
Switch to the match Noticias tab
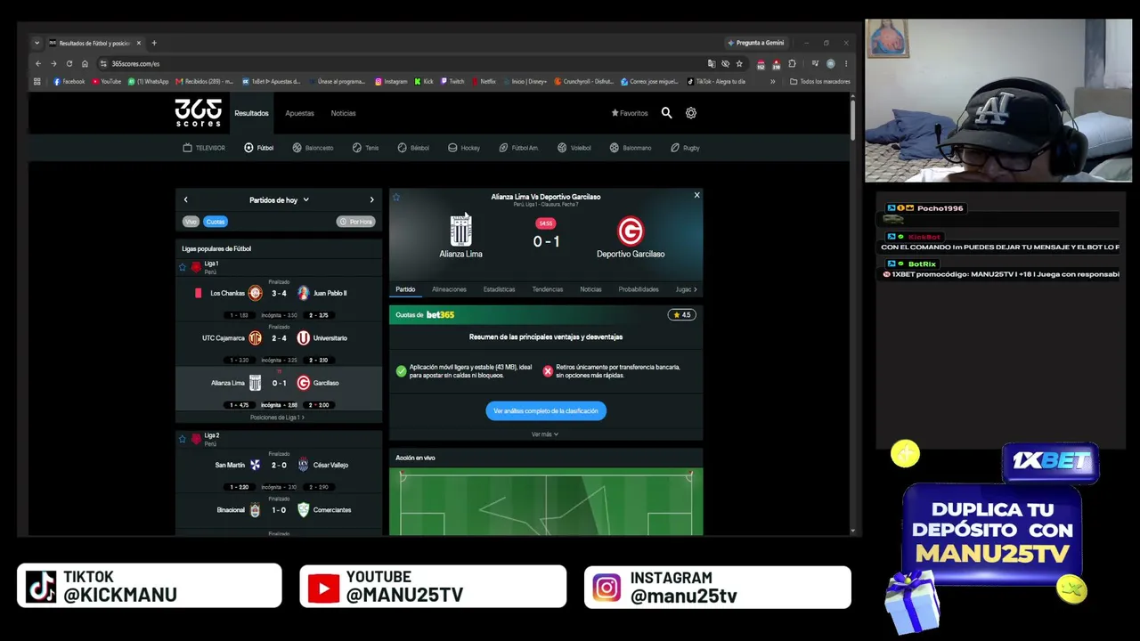[590, 289]
